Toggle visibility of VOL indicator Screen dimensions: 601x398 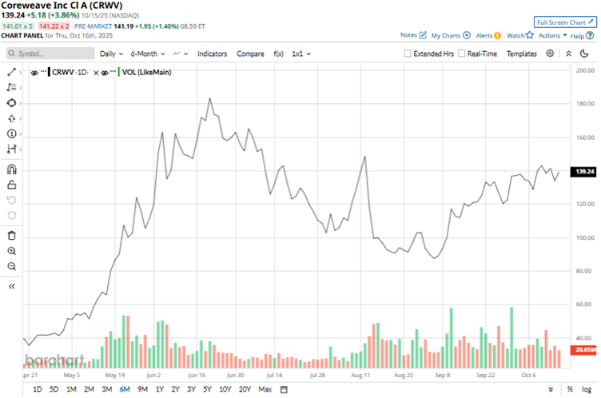click(x=105, y=73)
